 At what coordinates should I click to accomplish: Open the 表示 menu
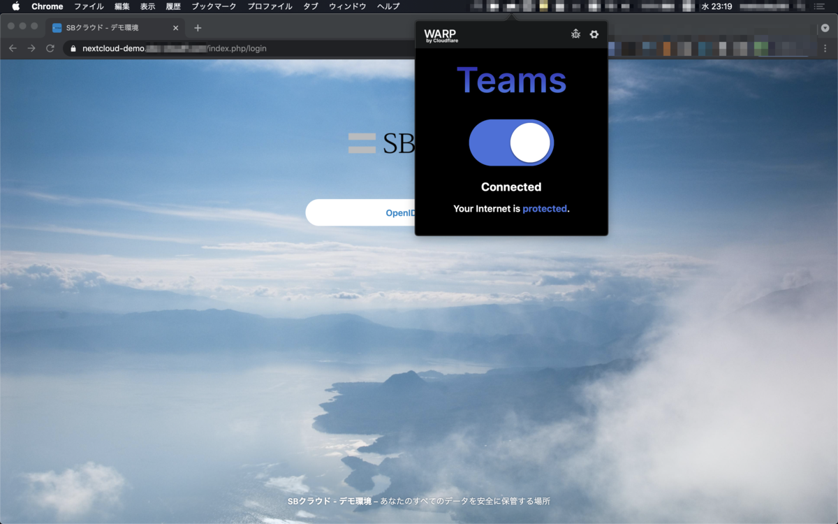147,6
